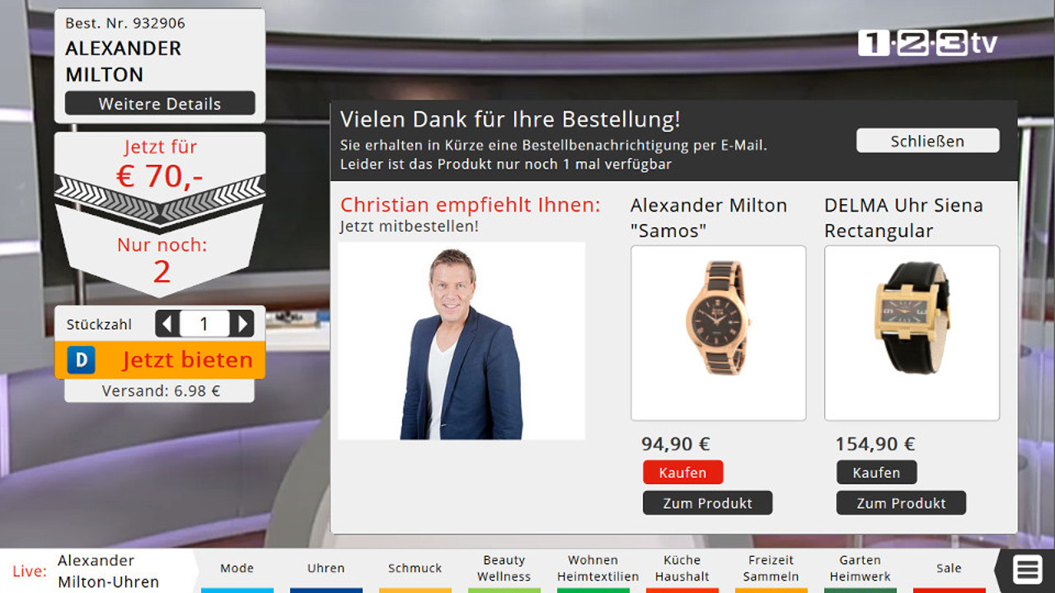Decrease Stückzahl with left arrow
The height and width of the screenshot is (593, 1055).
point(167,324)
